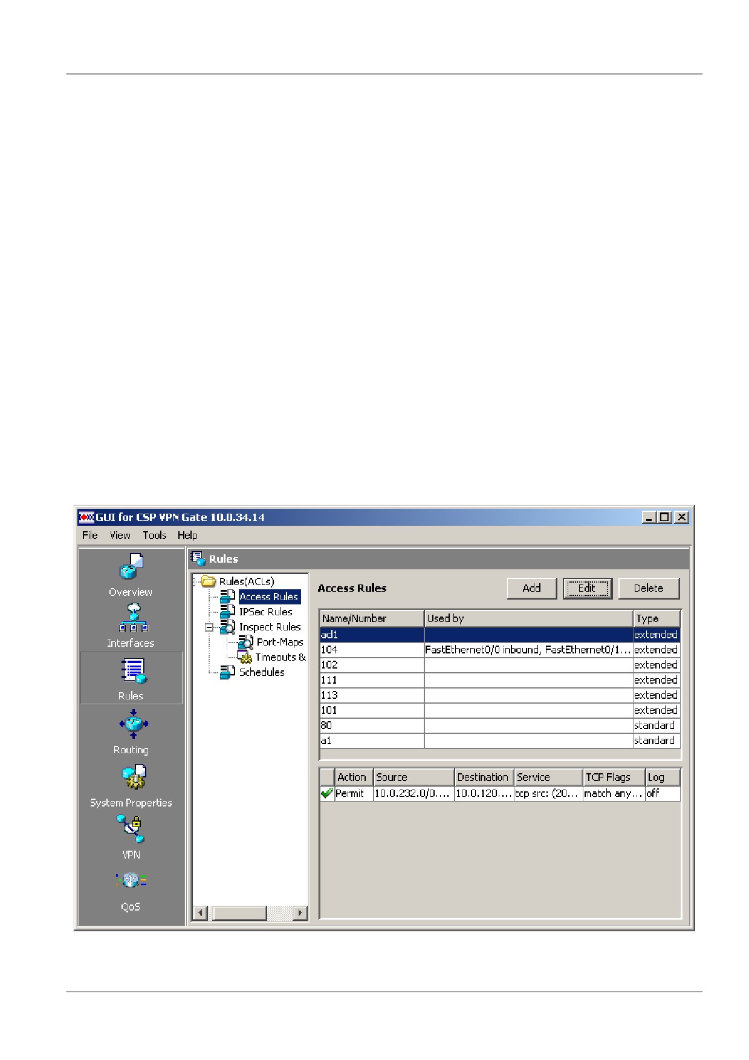Open the QoS section icon

(x=131, y=880)
